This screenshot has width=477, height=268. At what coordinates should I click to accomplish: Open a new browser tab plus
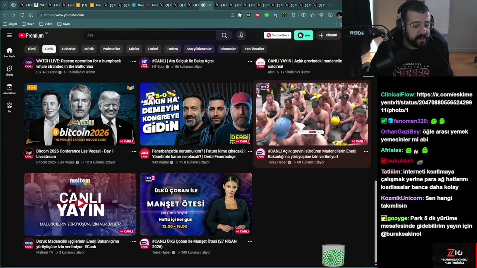(x=330, y=5)
